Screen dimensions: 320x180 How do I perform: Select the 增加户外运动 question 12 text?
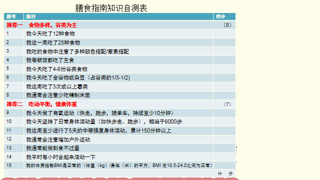click(x=58, y=139)
